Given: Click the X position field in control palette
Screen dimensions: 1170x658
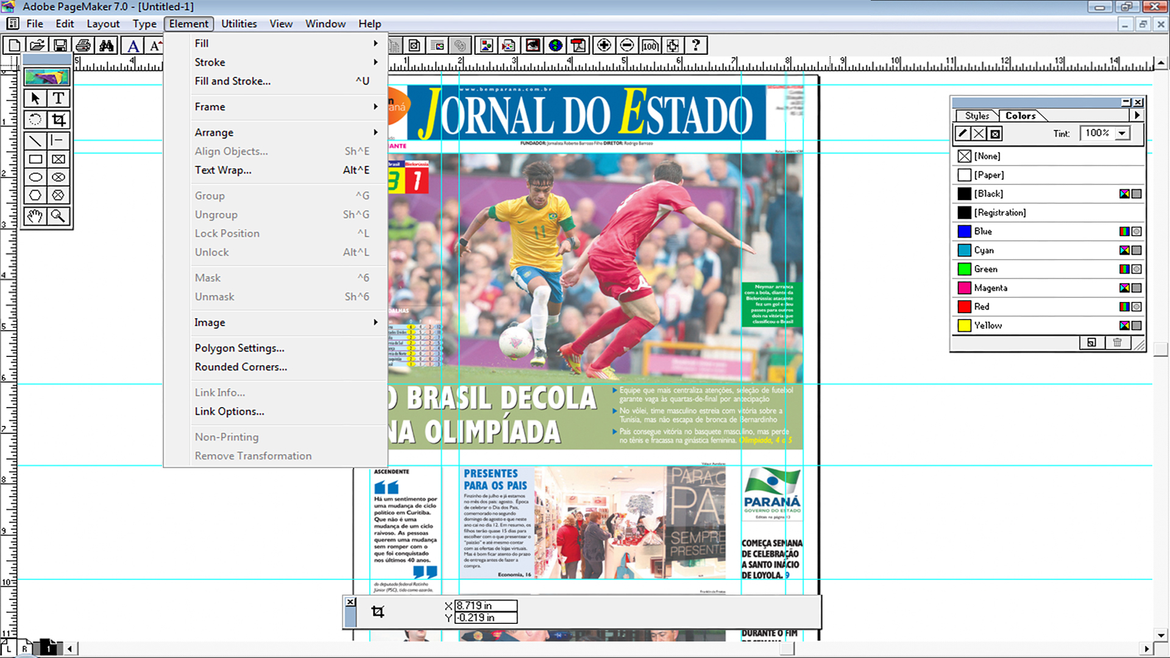Looking at the screenshot, I should point(486,606).
